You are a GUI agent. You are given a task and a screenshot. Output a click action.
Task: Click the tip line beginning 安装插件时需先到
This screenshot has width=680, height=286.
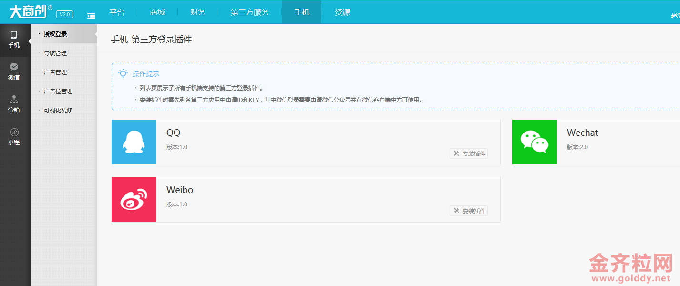click(281, 100)
